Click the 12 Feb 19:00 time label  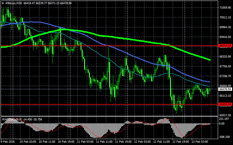tap(180, 142)
